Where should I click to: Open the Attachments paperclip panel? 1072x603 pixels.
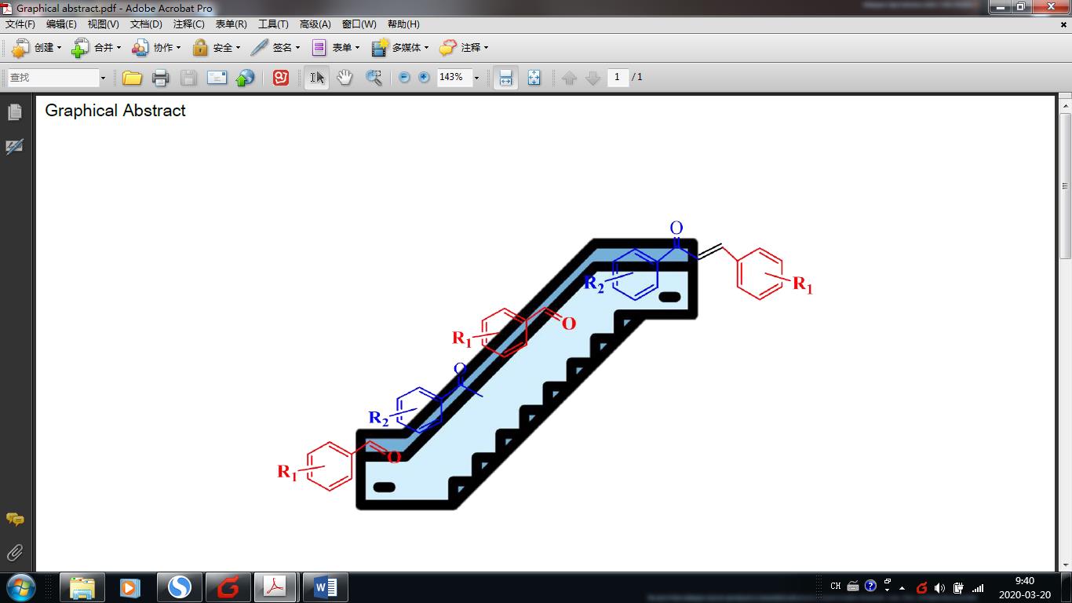[x=14, y=553]
